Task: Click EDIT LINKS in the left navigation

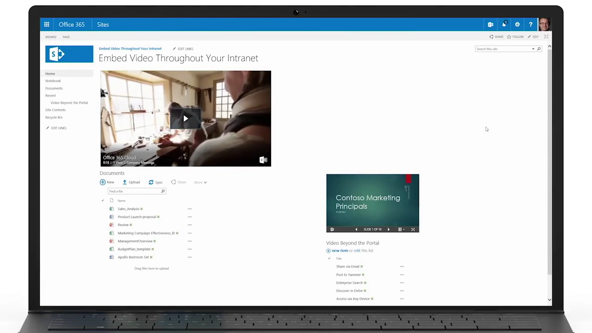Action: tap(56, 128)
